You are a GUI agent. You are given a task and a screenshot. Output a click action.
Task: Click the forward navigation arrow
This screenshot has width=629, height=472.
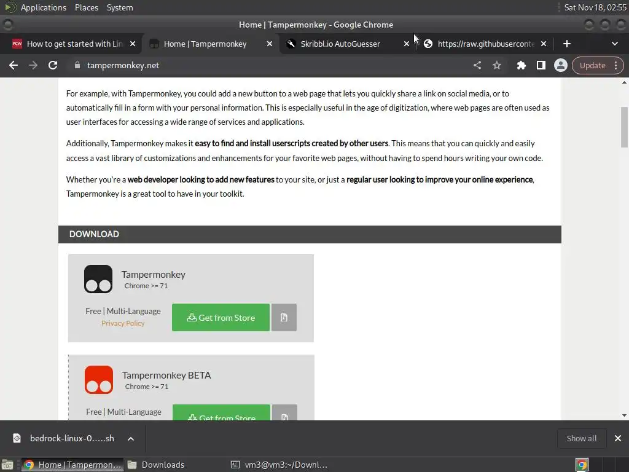(33, 65)
